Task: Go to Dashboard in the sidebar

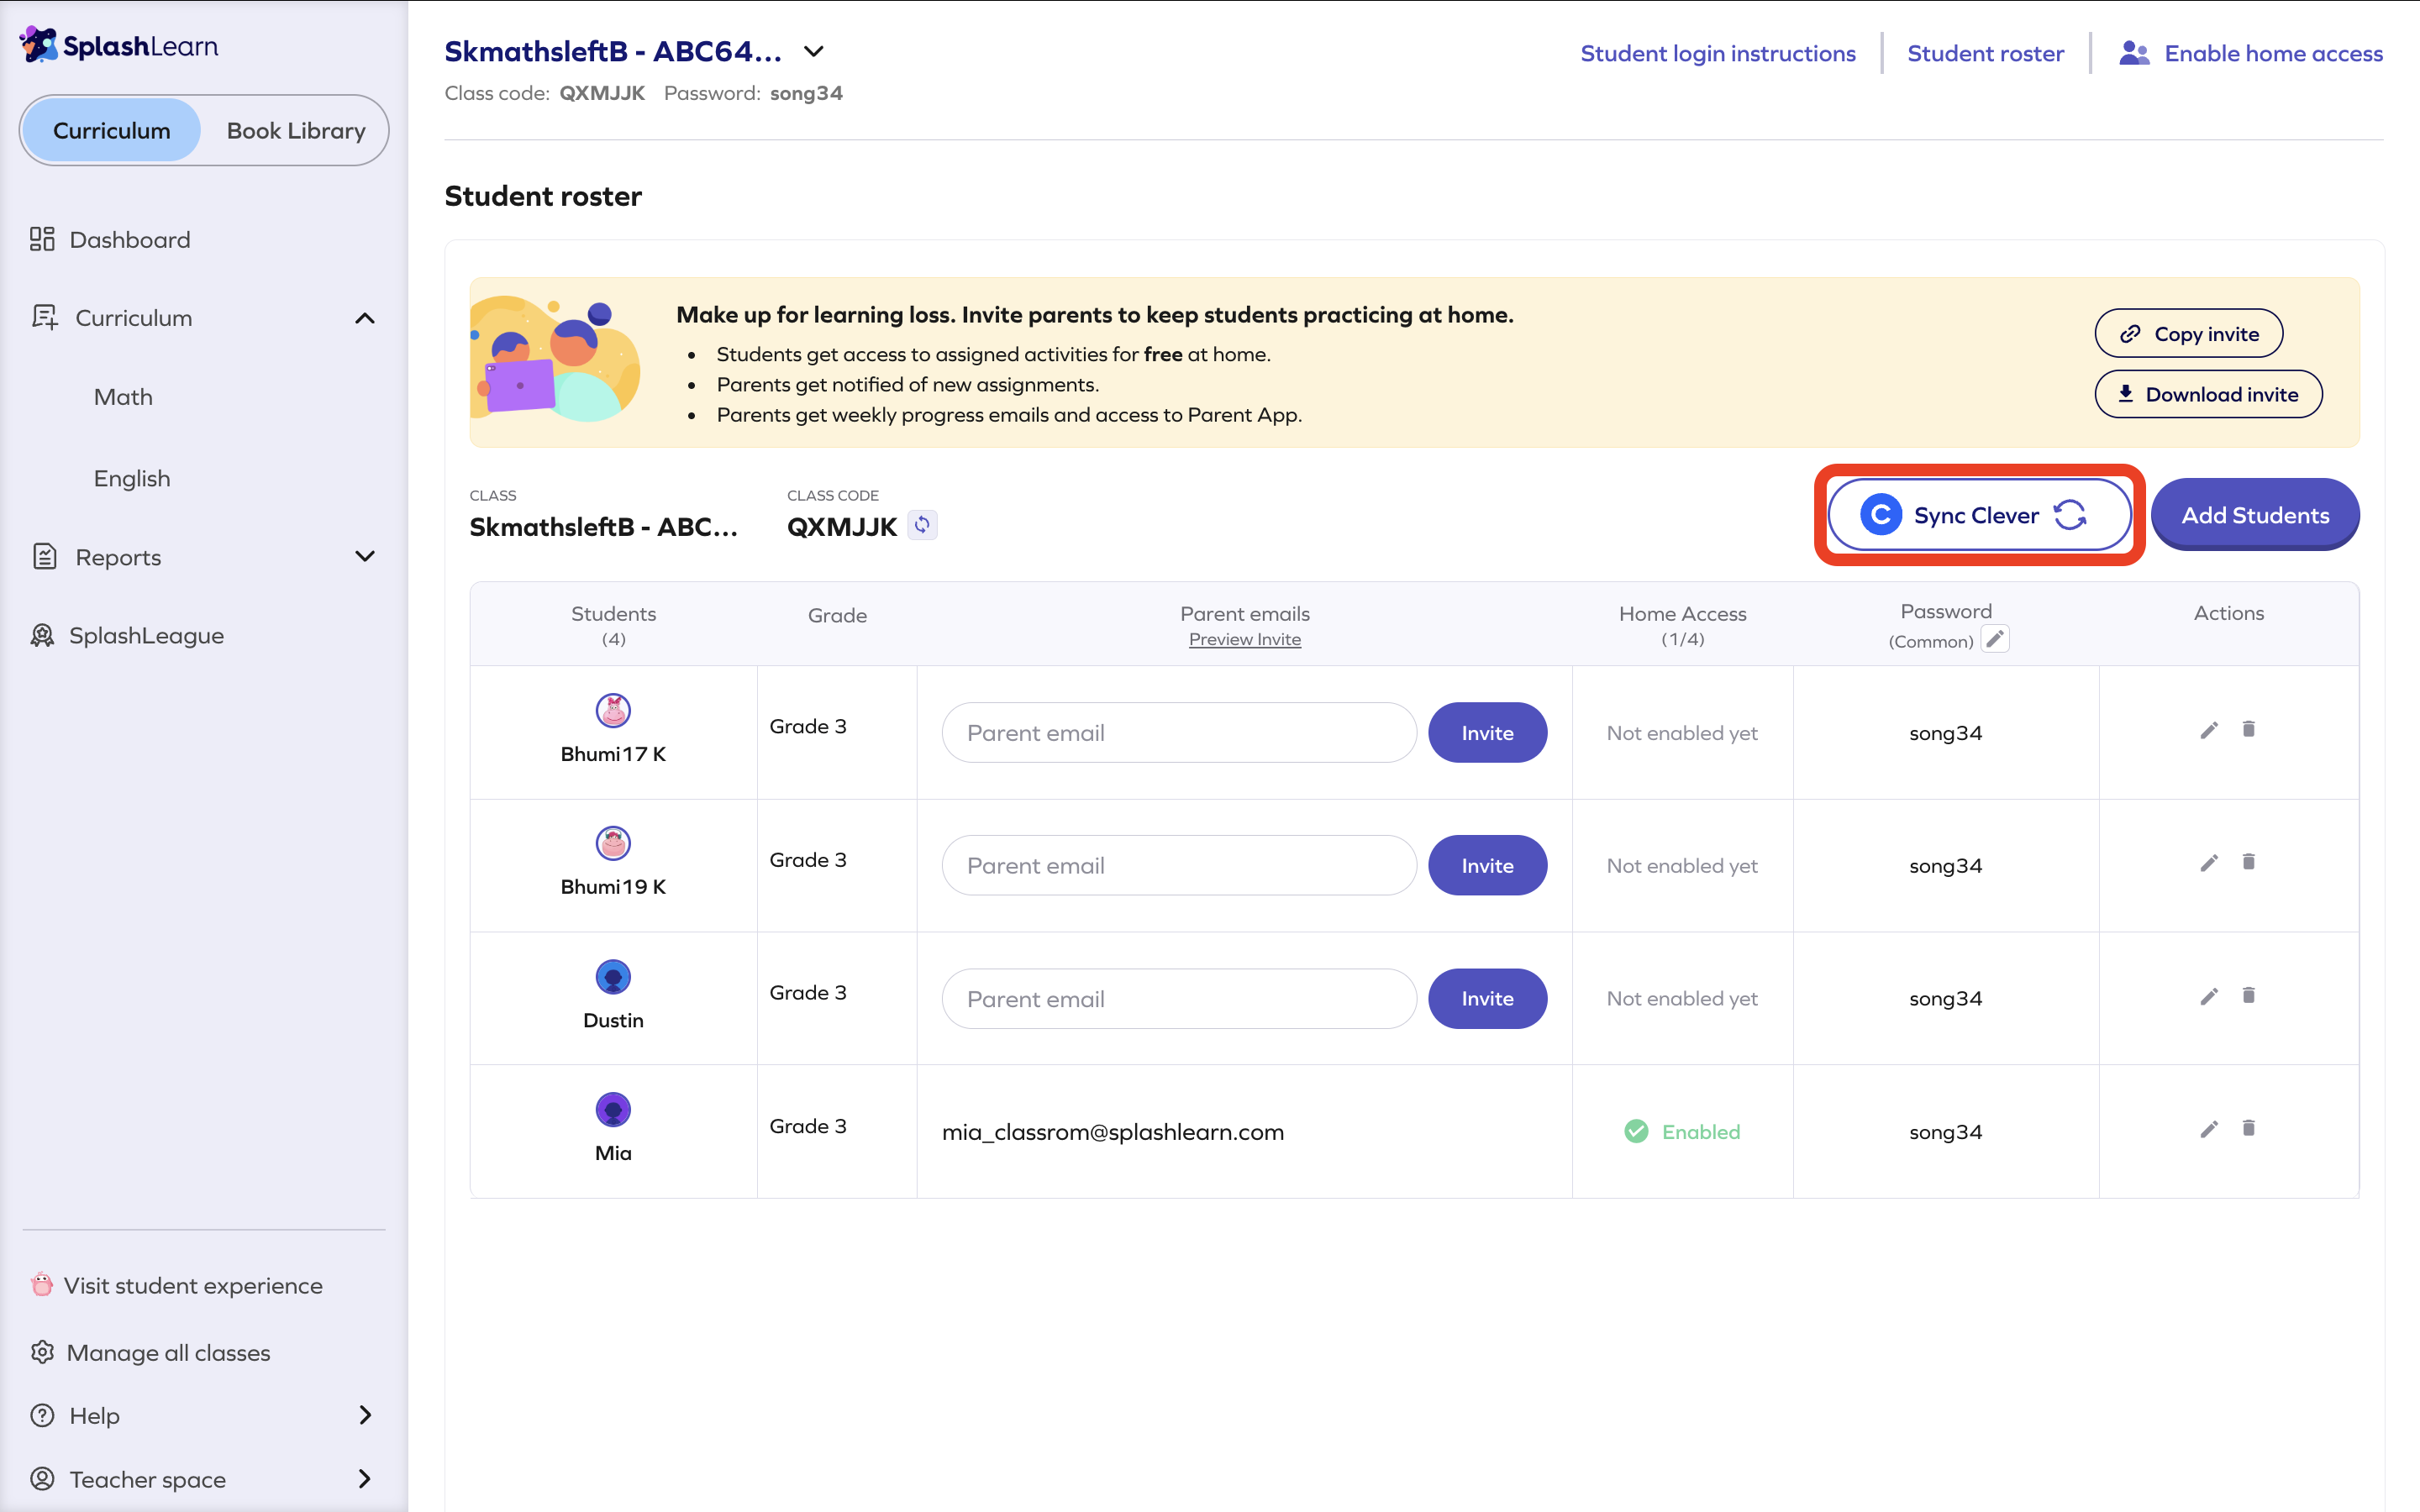Action: coord(130,240)
